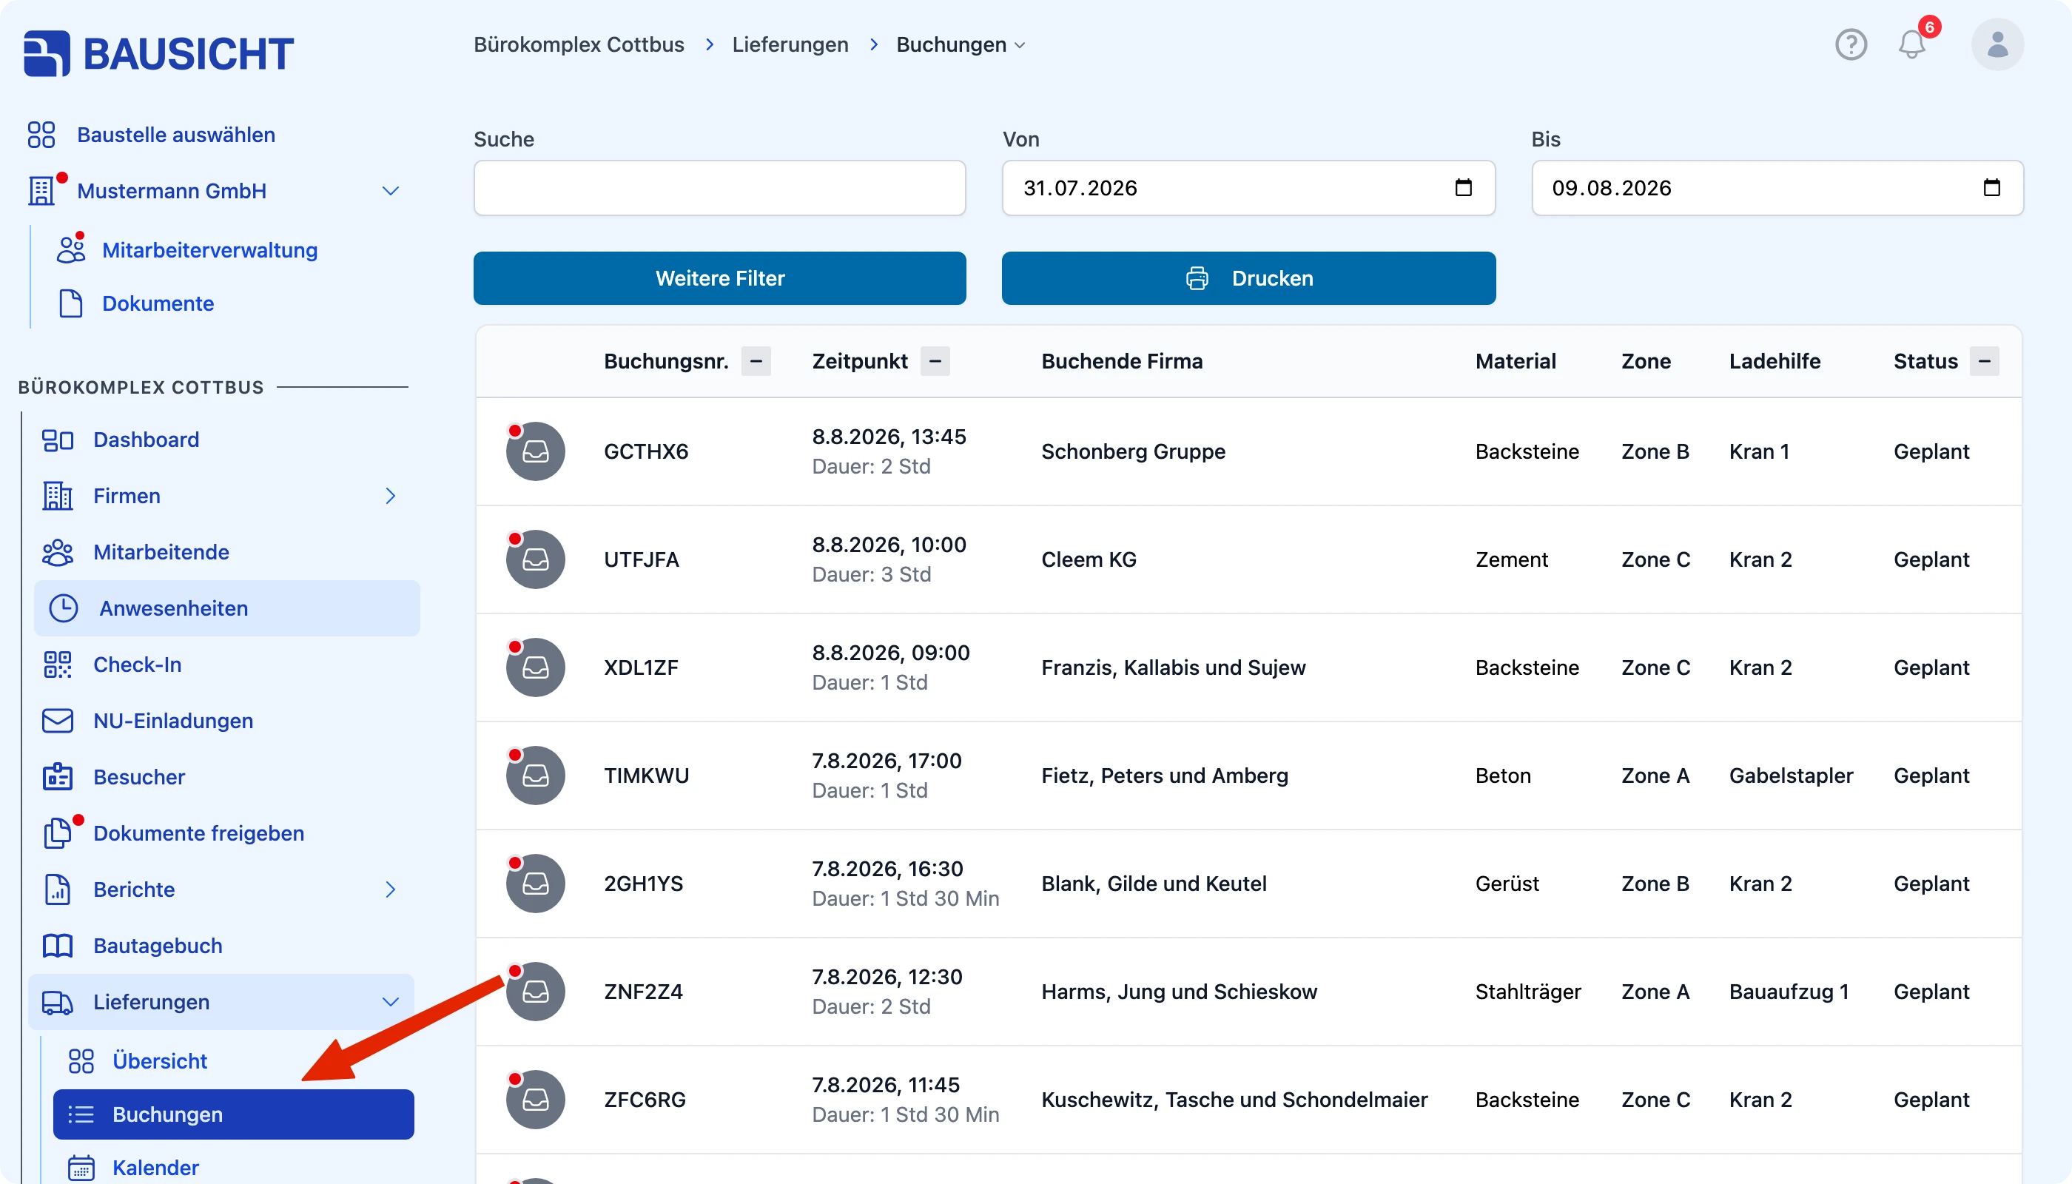Open Dashboard in the sidebar
This screenshot has width=2072, height=1184.
[x=147, y=440]
